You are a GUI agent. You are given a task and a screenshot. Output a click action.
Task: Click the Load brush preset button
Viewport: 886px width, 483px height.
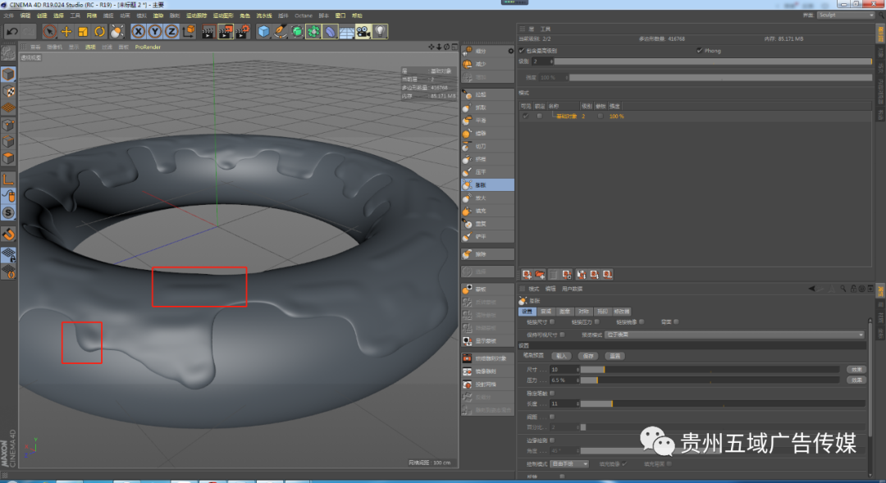tap(561, 356)
